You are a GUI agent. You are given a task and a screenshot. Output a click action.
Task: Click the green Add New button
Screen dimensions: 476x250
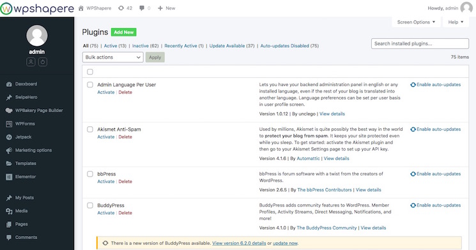pyautogui.click(x=123, y=32)
